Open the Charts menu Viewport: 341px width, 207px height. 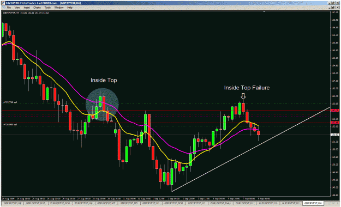coord(37,8)
